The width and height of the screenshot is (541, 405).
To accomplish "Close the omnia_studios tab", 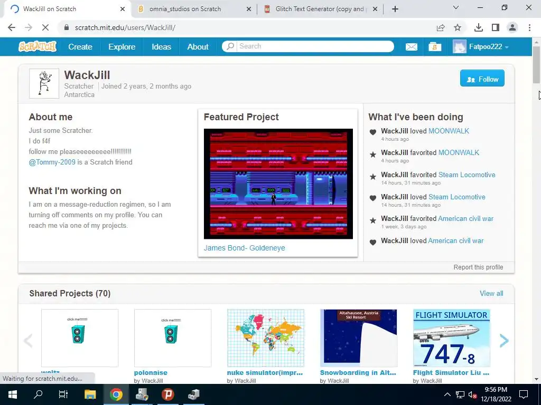I will (249, 9).
